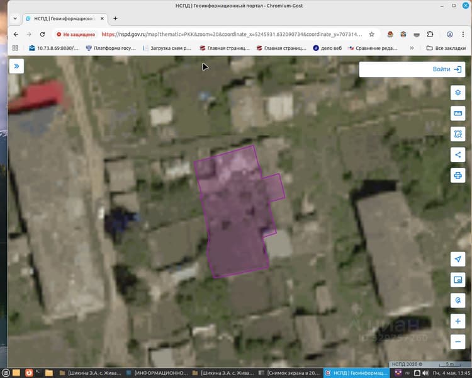Screen dimensions: 472x378
Task: Share the current map view
Action: [458, 155]
